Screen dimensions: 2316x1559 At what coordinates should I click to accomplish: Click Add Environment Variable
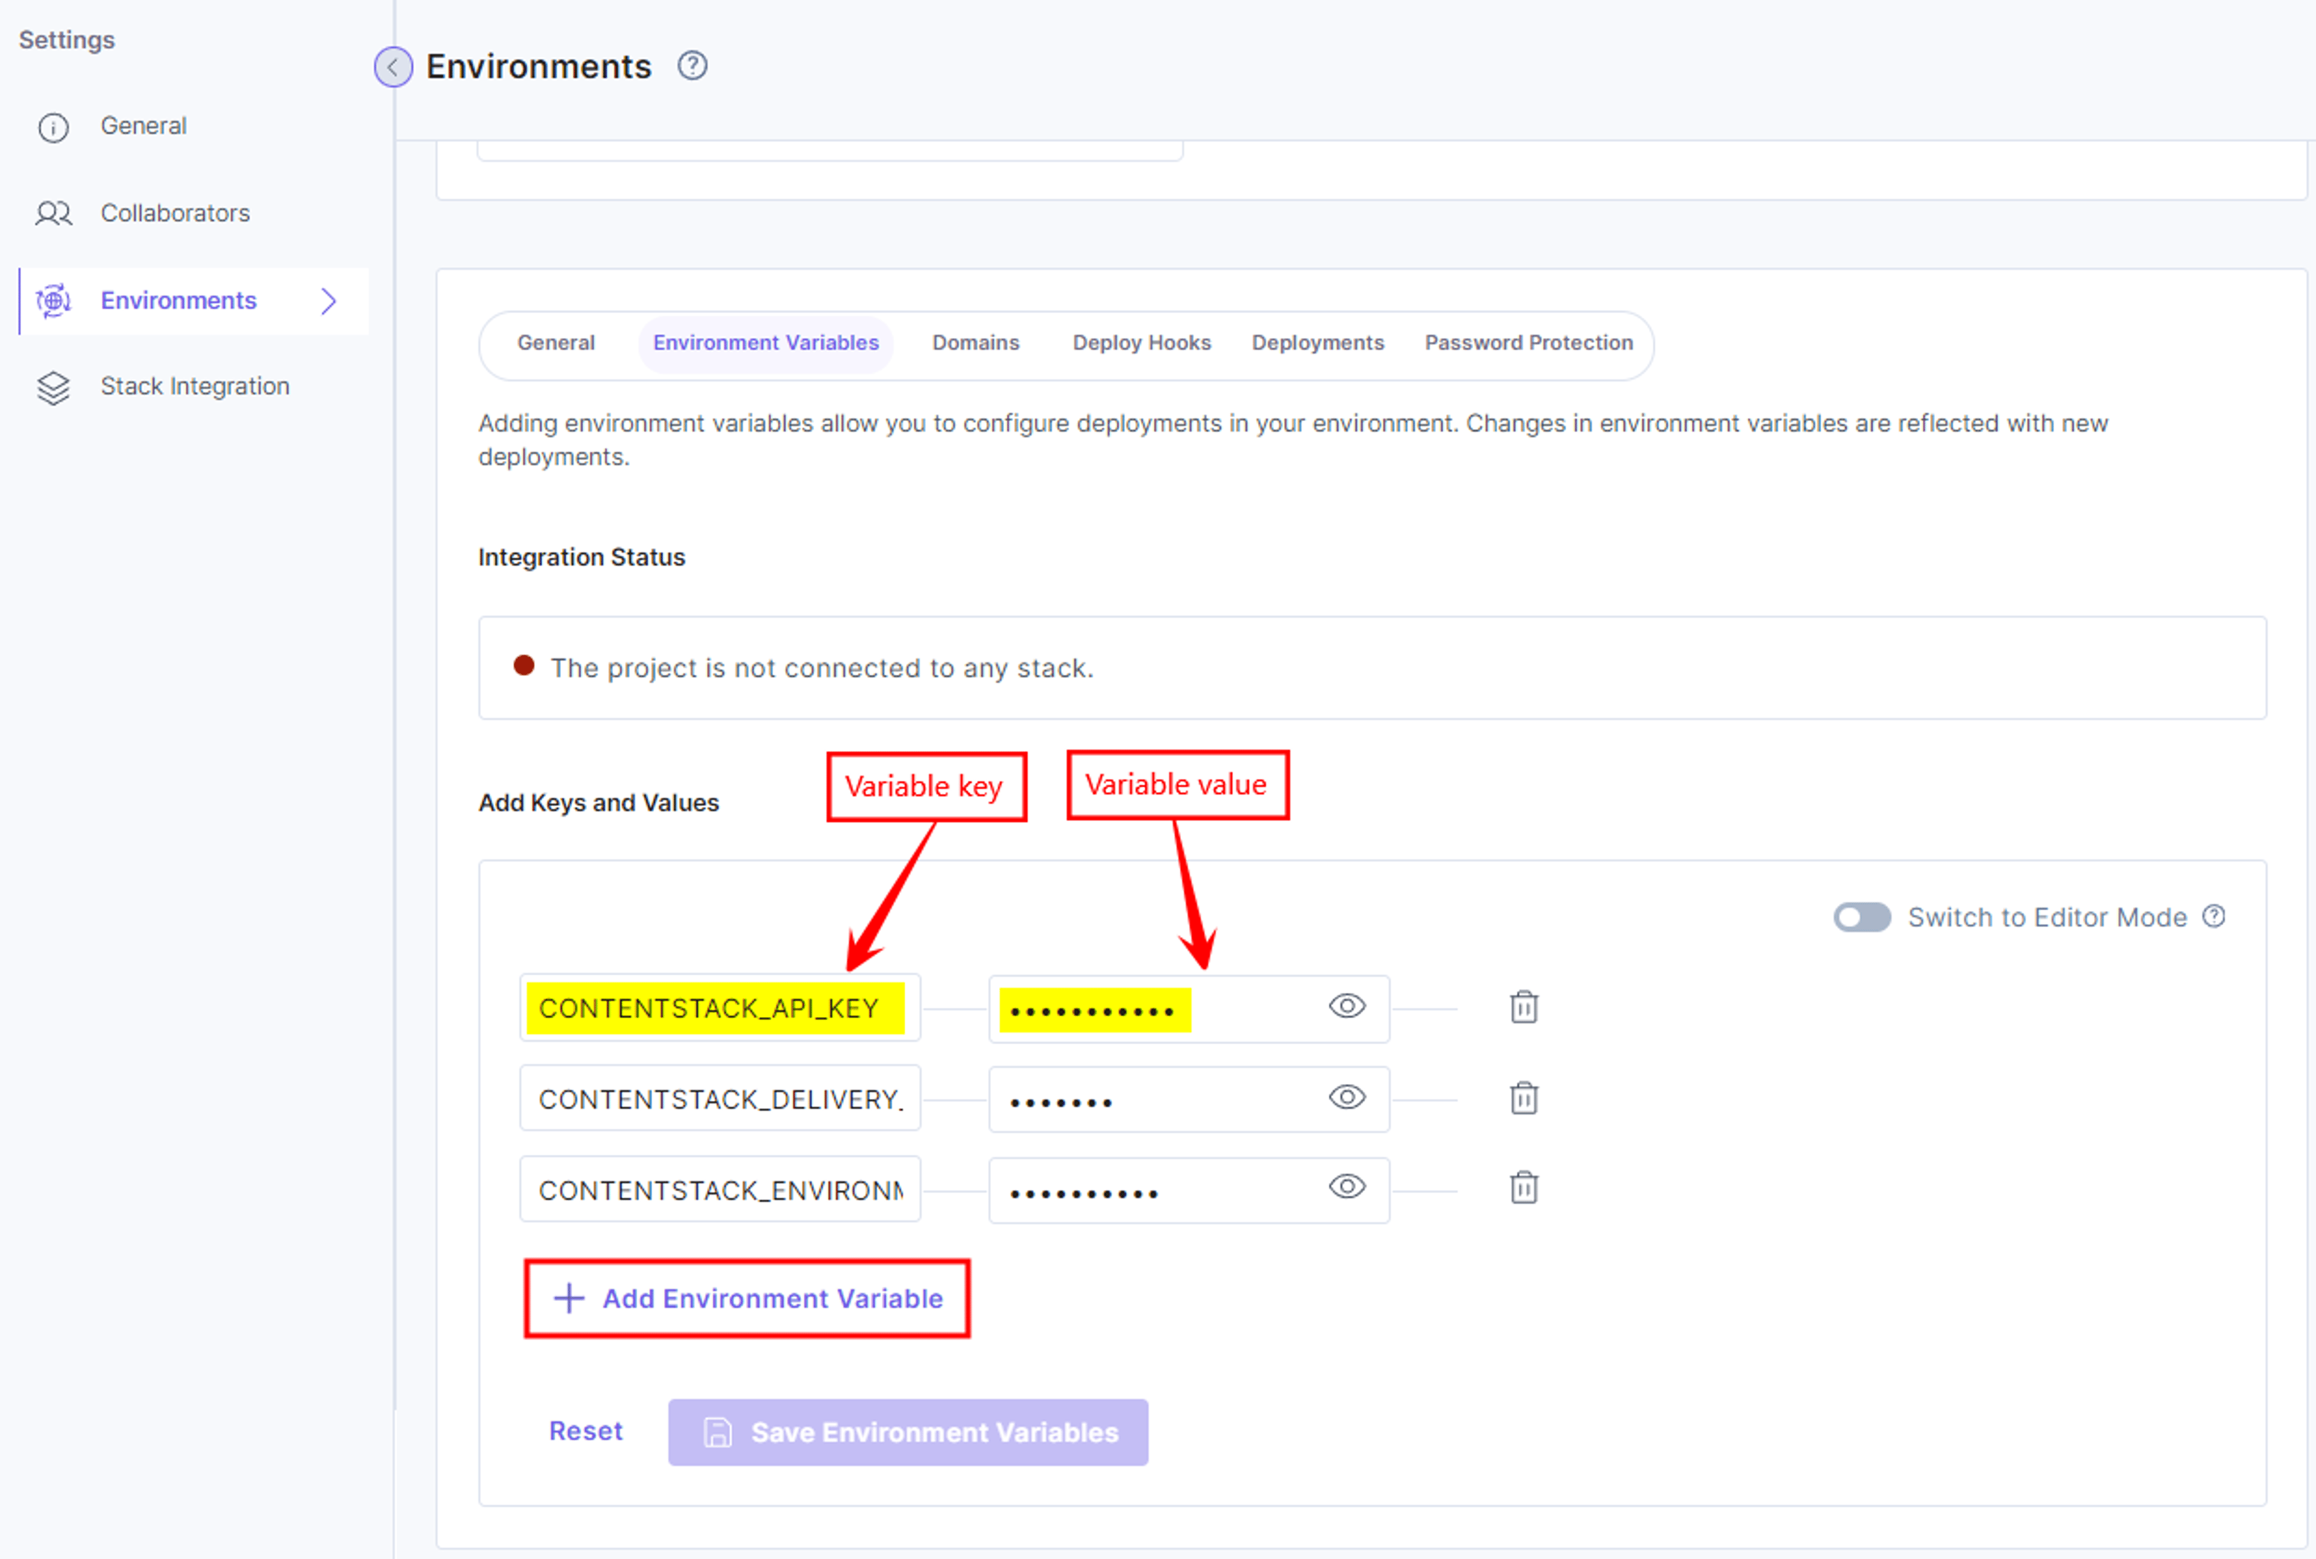tap(747, 1299)
